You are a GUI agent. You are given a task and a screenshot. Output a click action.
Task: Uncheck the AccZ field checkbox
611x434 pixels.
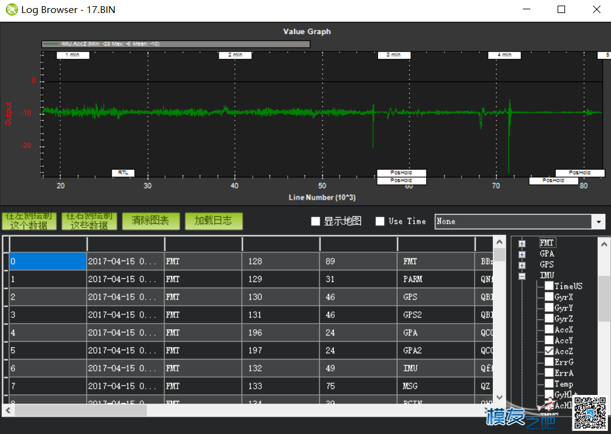[x=549, y=351]
